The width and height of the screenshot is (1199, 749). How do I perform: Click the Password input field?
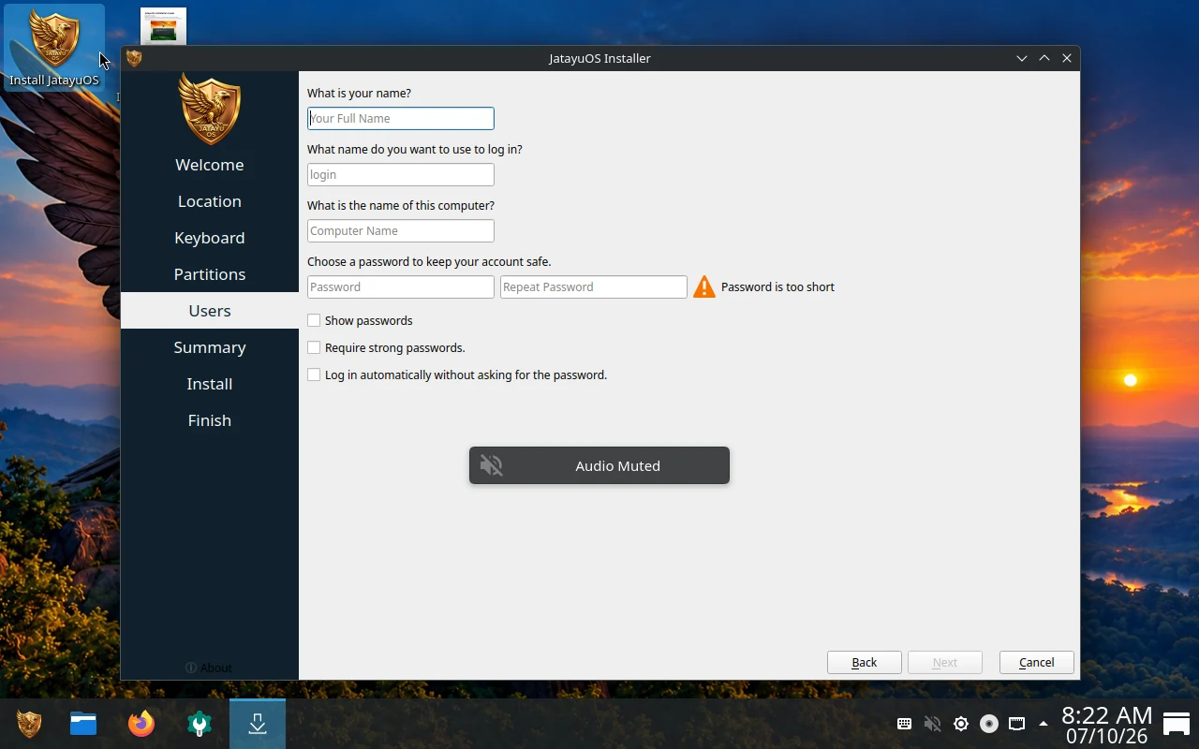[x=401, y=286]
